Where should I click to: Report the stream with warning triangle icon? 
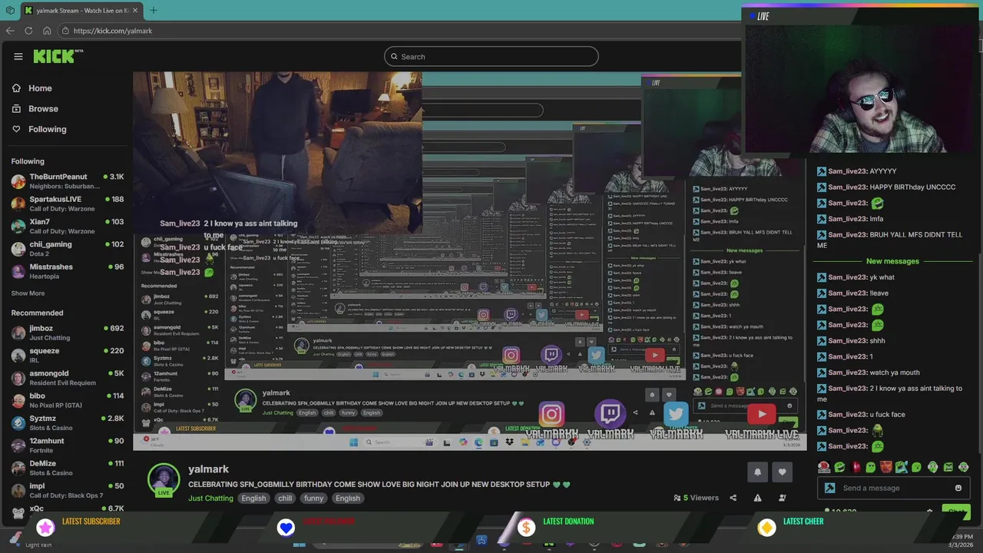757,498
